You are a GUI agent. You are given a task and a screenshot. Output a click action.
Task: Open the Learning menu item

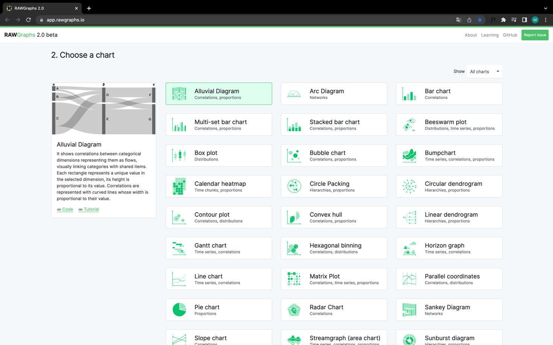click(490, 35)
